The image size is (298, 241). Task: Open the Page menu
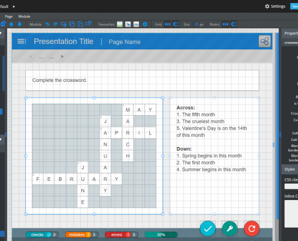pyautogui.click(x=9, y=16)
